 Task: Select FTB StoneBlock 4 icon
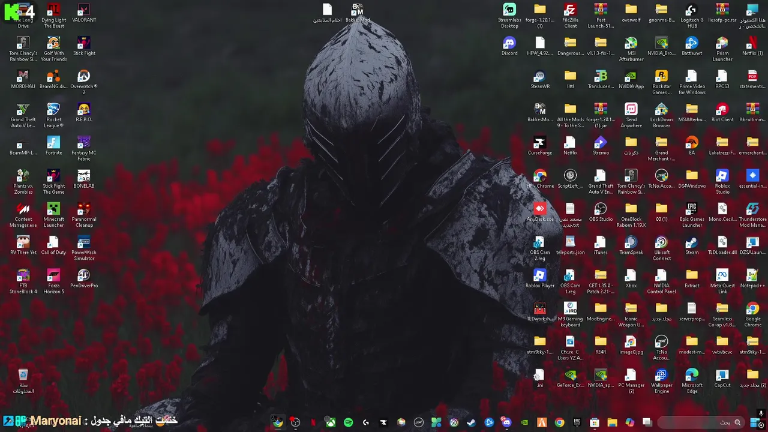(23, 281)
